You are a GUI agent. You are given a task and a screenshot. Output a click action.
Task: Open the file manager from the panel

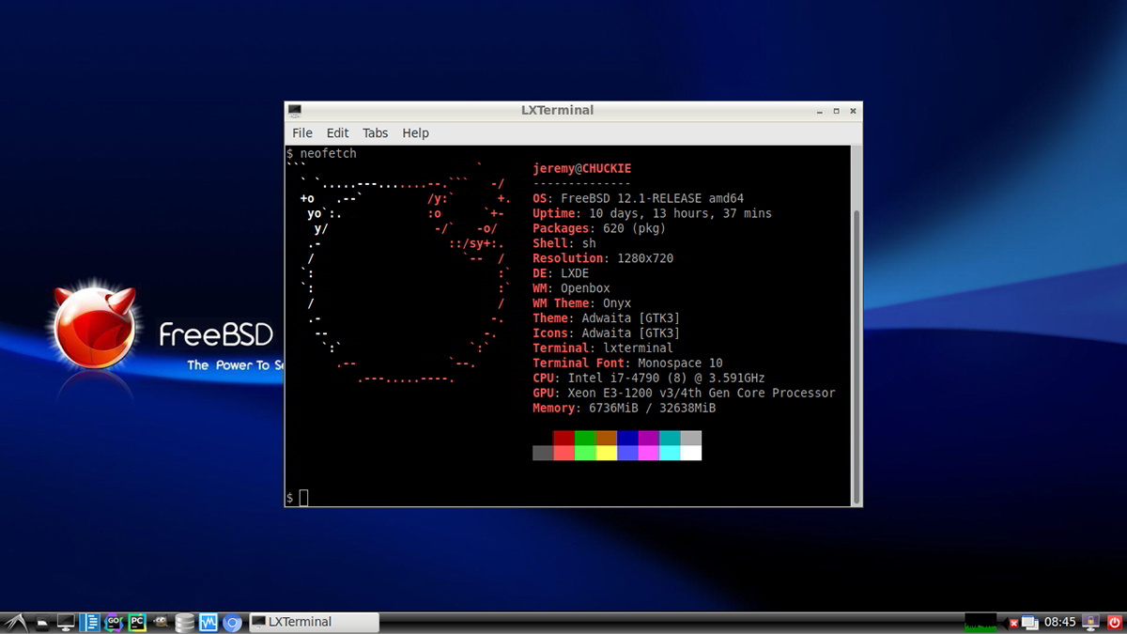click(42, 622)
